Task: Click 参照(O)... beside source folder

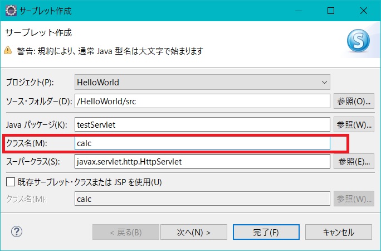Action: [354, 101]
